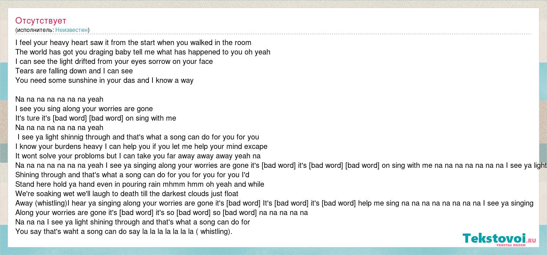This screenshot has height=255, width=547.
Task: Click the first 'Na na na na na na na yeah' line
Action: [59, 100]
